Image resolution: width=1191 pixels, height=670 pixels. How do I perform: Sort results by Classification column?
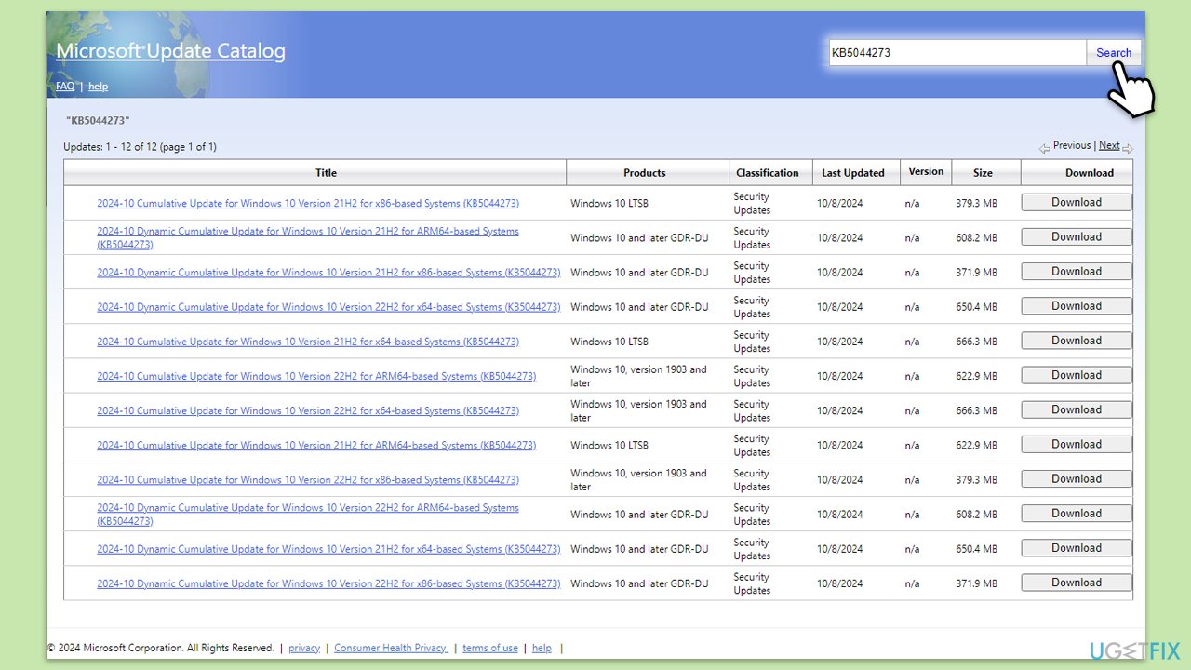tap(768, 173)
